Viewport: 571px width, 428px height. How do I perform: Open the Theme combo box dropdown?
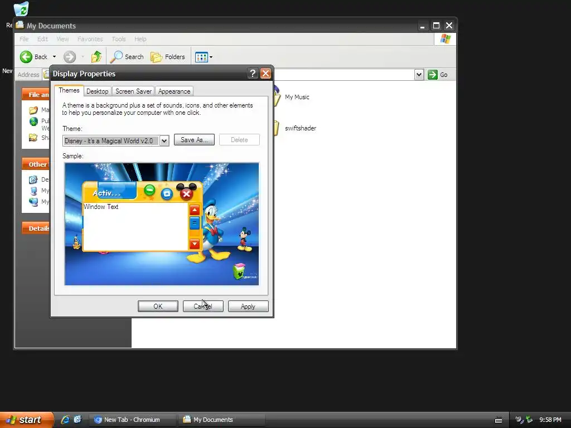tap(164, 141)
